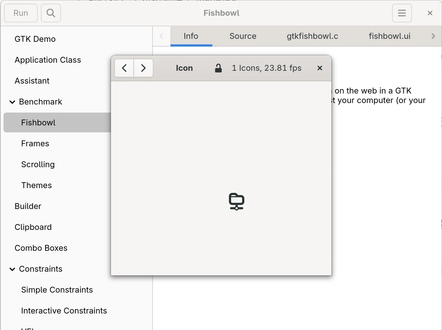This screenshot has height=330, width=442.
Task: Open the Combo Boxes demo
Action: point(41,248)
